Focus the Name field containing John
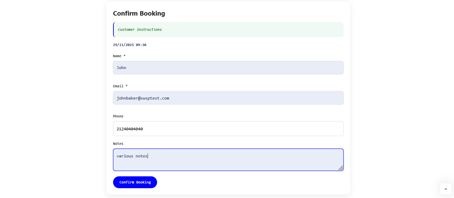This screenshot has height=198, width=454. point(228,68)
